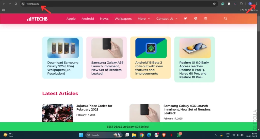This screenshot has width=260, height=139.
Task: Open Android 16 Beta 2 thumbnail
Action: point(151,48)
